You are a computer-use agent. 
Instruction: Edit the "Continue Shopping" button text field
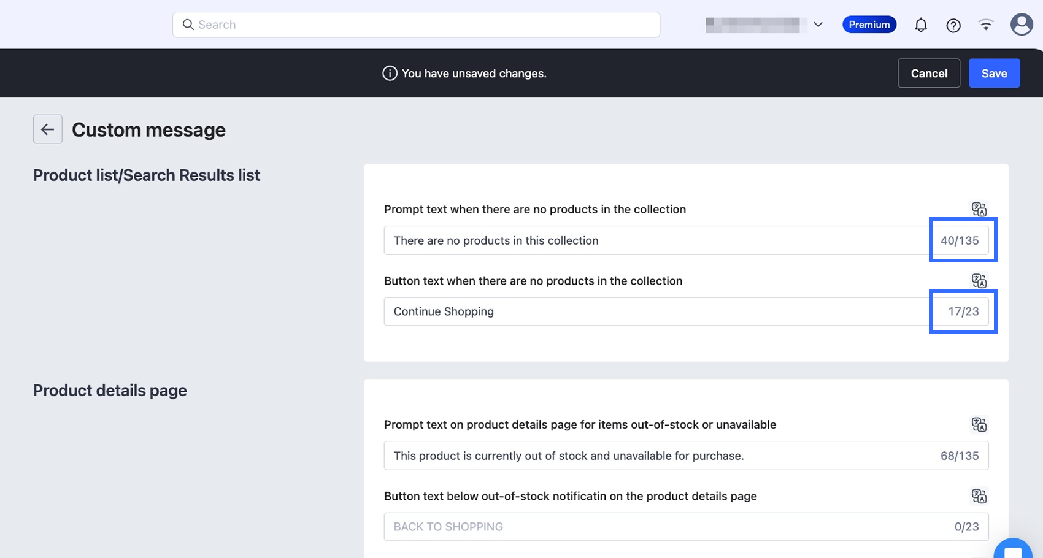(x=656, y=311)
